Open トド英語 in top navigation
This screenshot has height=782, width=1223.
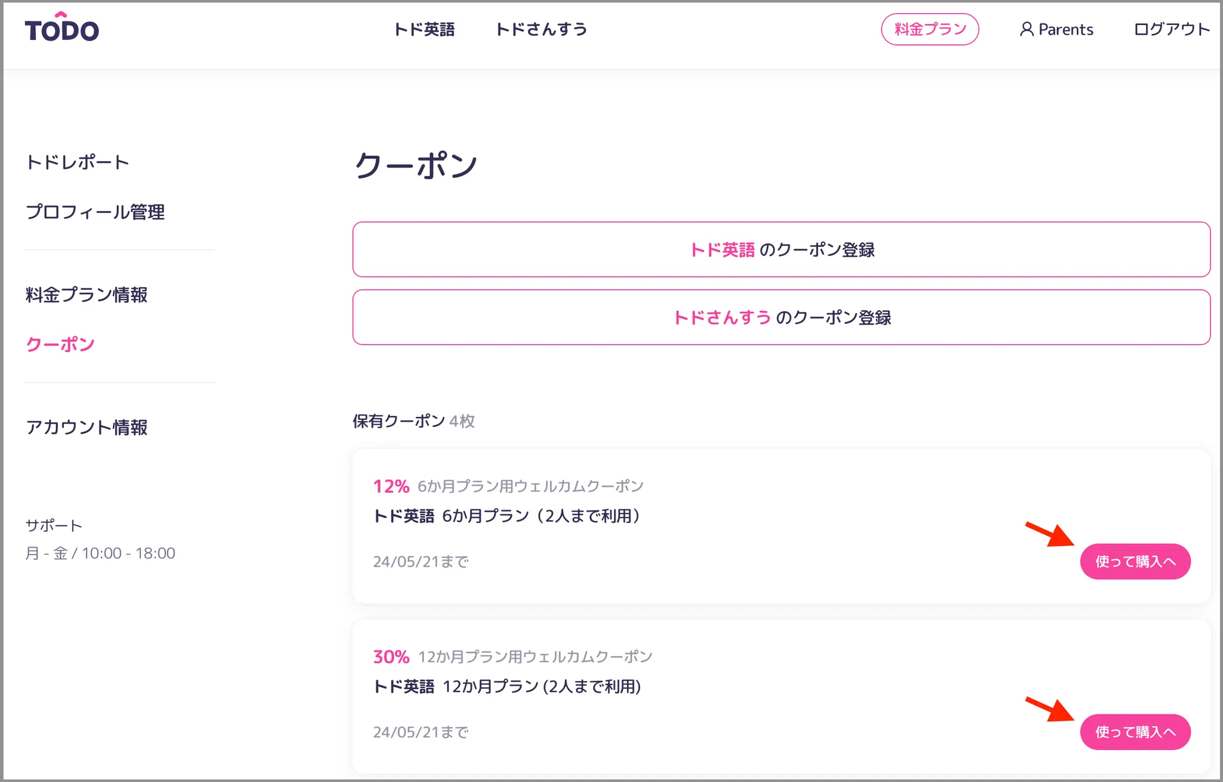[x=424, y=29]
